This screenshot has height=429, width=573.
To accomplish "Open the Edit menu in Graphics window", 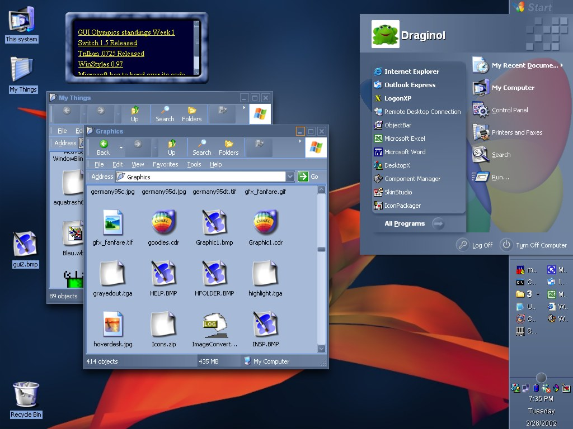I will coord(118,164).
